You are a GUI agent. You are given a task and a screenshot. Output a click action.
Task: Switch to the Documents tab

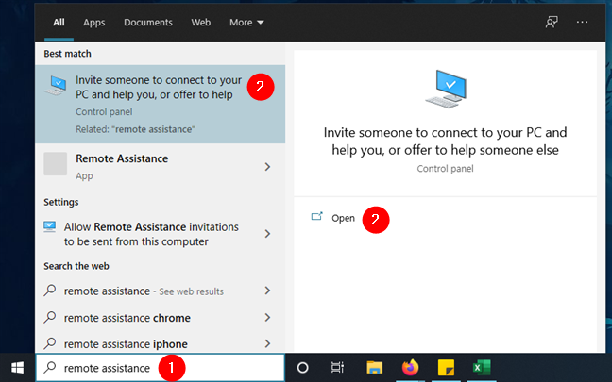tap(148, 23)
